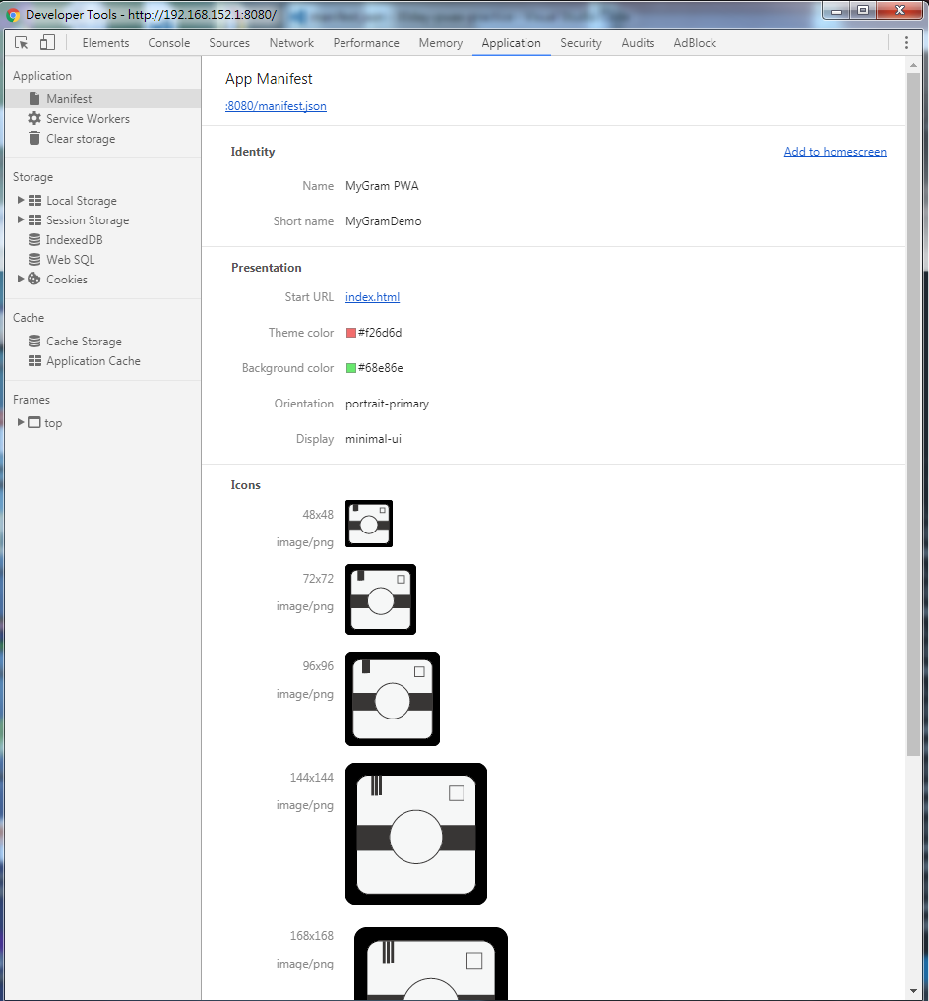Expand the Session Storage tree node
The height and width of the screenshot is (1001, 929).
21,220
